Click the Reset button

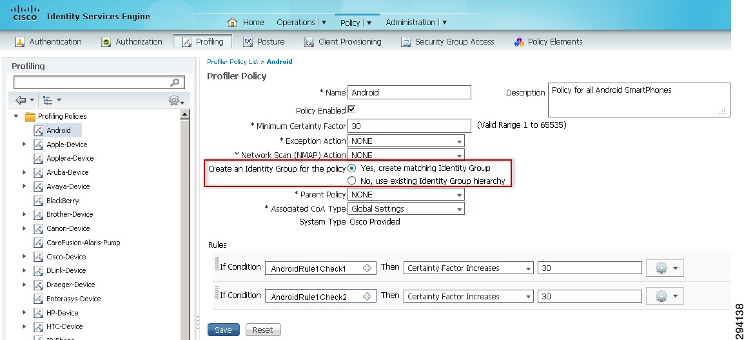263,330
